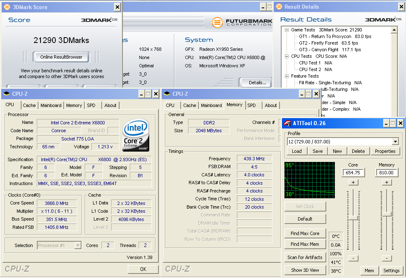The image size is (406, 278).
Task: Switch to Cache tab in left CPU-Z
Action: [x=29, y=105]
